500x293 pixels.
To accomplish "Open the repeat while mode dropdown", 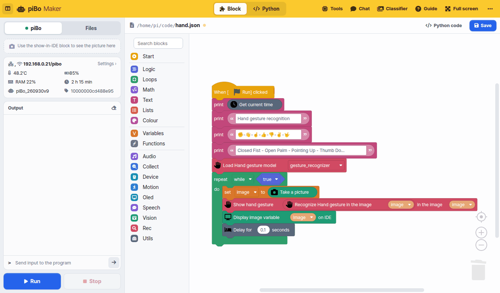I will coord(243,179).
